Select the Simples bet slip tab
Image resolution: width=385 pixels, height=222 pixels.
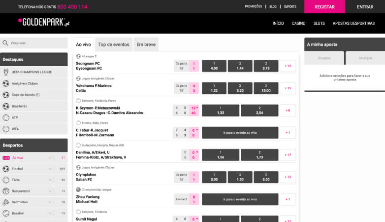pos(324,58)
